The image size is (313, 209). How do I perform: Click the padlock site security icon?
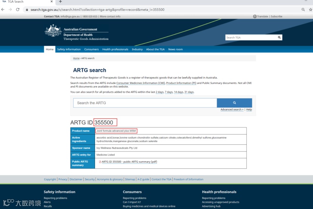point(27,9)
